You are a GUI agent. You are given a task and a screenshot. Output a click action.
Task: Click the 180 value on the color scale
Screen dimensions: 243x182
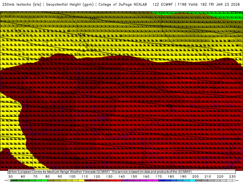[171, 177]
